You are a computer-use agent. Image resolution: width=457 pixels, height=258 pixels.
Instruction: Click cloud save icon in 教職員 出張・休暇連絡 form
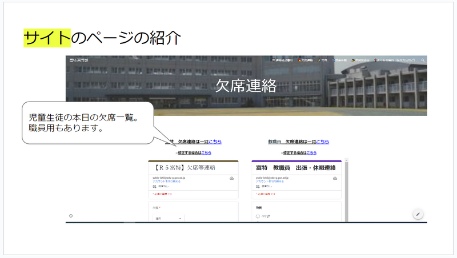(x=335, y=178)
